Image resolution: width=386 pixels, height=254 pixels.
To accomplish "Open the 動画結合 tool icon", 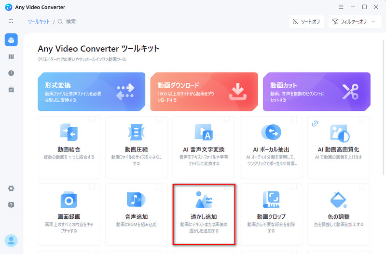I will point(69,132).
